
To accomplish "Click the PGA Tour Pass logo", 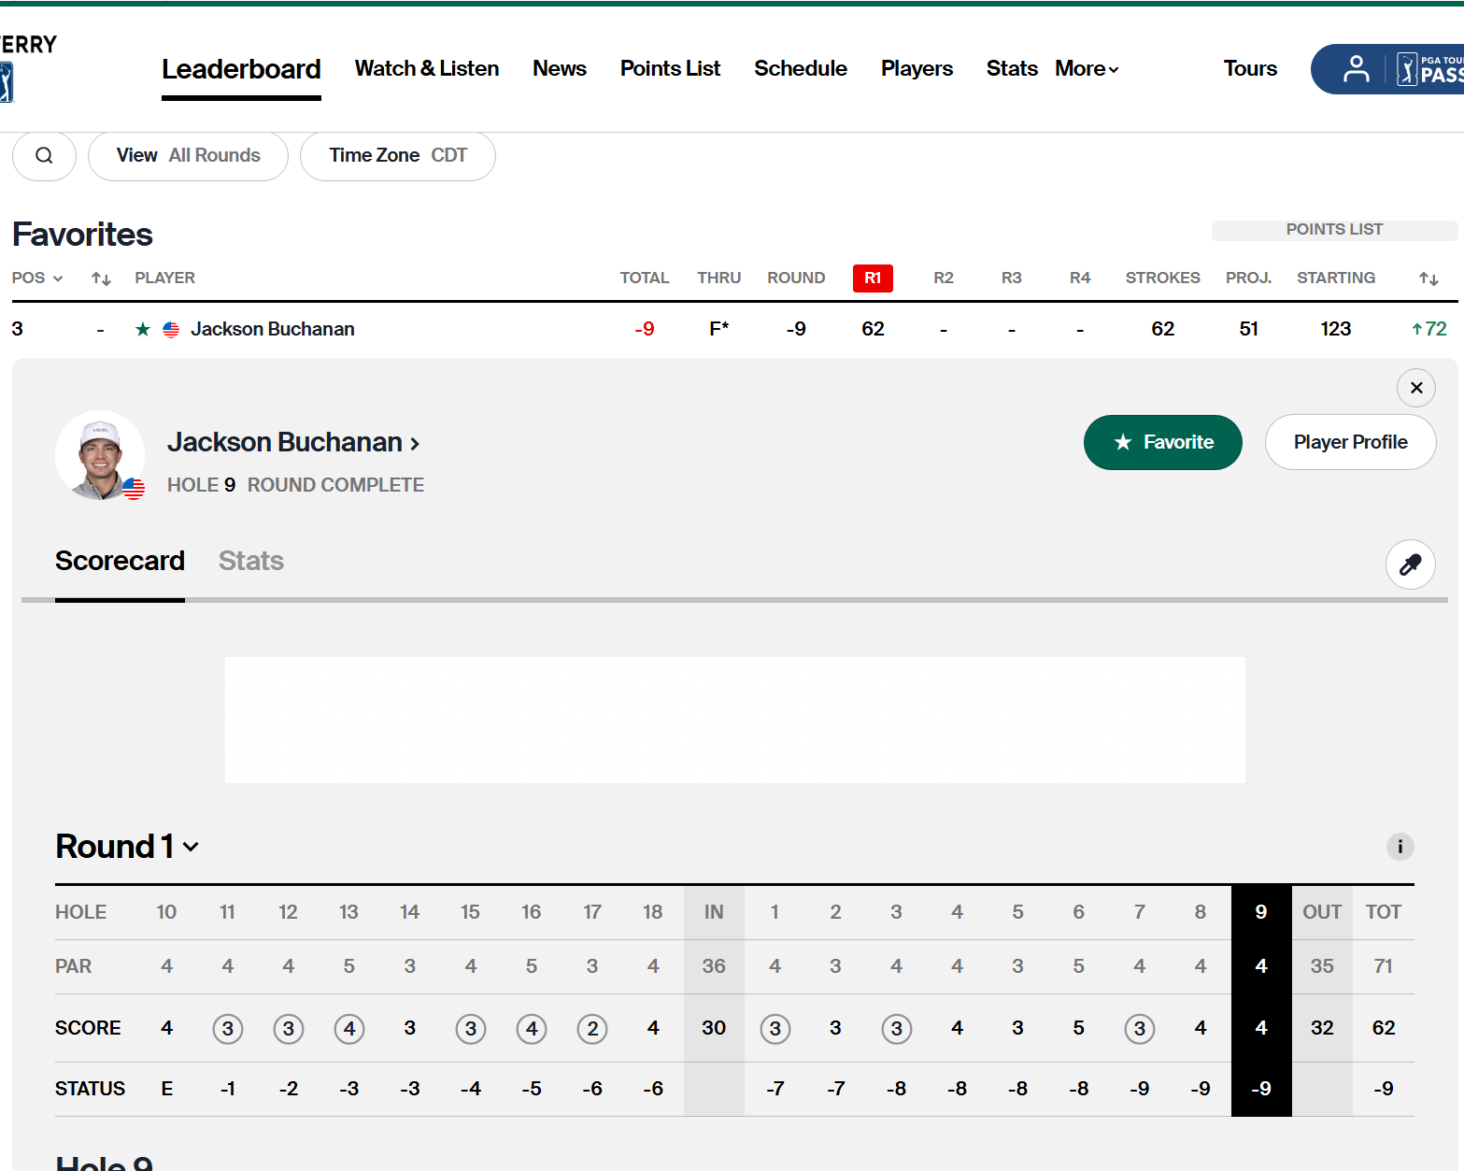I will click(x=1429, y=69).
